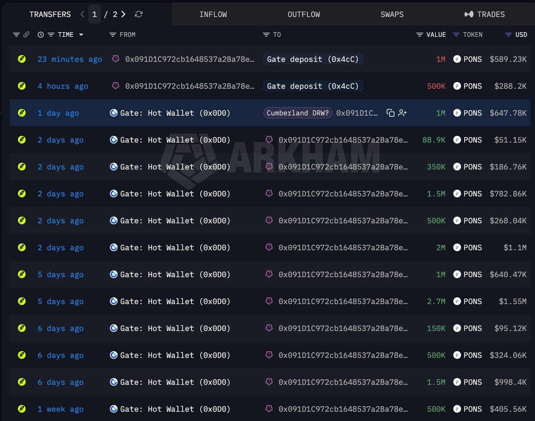Open Gate: Hot Wallet on the $268.04K row
Viewport: 535px width, 421px height.
tap(175, 221)
